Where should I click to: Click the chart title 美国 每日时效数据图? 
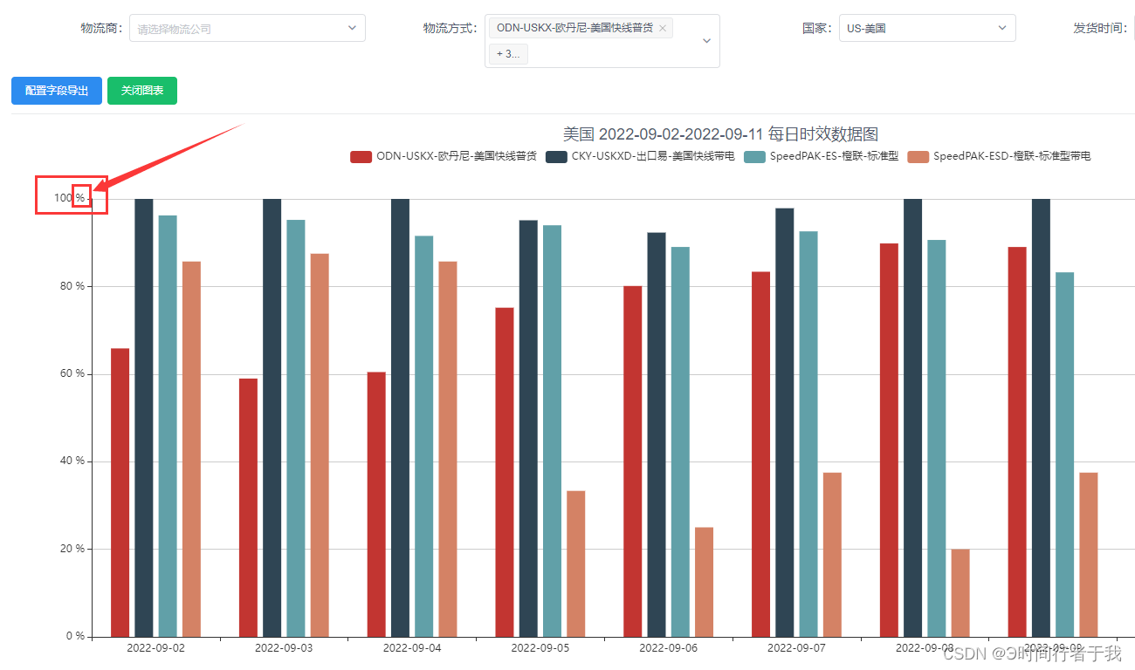[720, 134]
